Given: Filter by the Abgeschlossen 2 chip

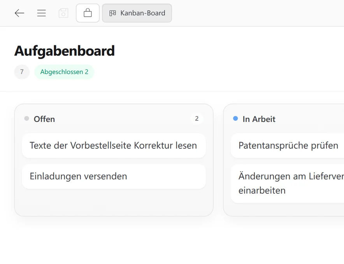Looking at the screenshot, I should [64, 72].
